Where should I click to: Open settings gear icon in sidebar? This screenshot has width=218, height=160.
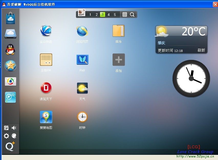click(x=6, y=136)
